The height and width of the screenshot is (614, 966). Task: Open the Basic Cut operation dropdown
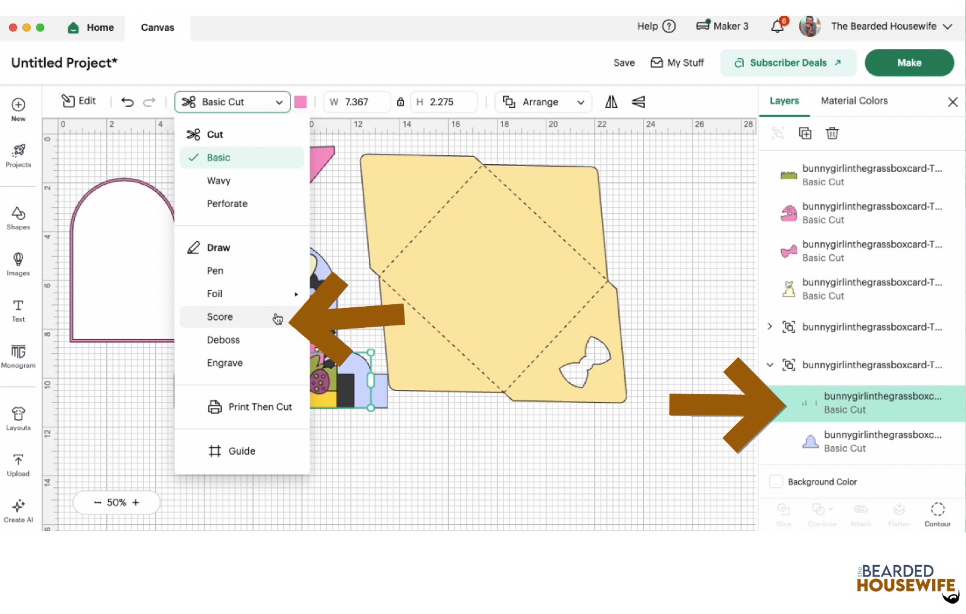click(232, 102)
